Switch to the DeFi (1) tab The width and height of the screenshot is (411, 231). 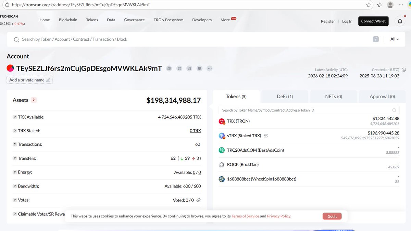pyautogui.click(x=285, y=97)
